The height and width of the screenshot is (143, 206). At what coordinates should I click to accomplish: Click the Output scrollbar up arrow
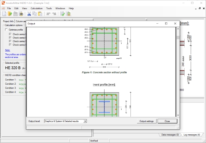[178, 29]
